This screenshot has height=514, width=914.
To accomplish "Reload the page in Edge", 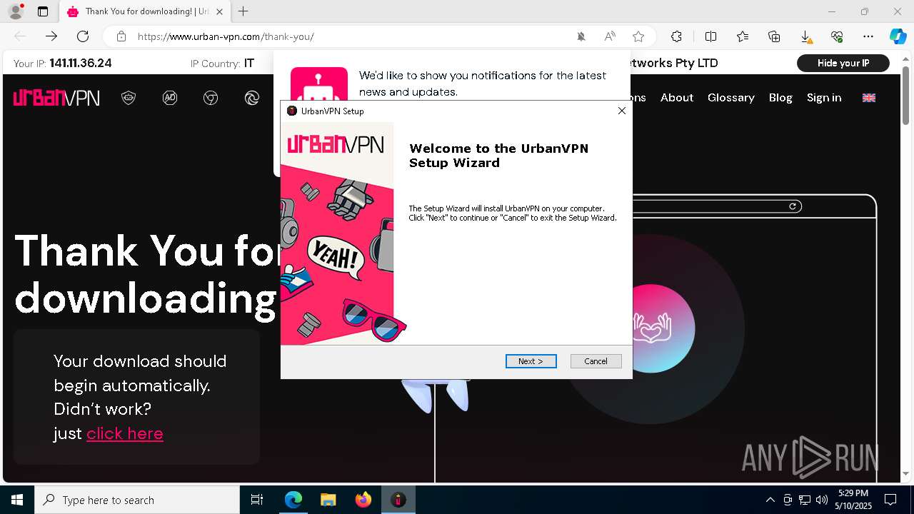I will pyautogui.click(x=83, y=36).
